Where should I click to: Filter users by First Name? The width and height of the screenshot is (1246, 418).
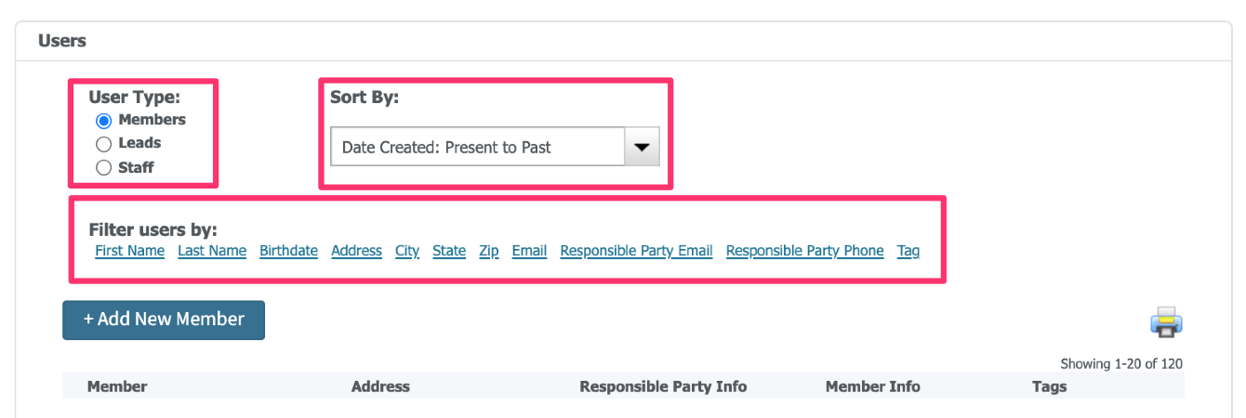coord(130,251)
